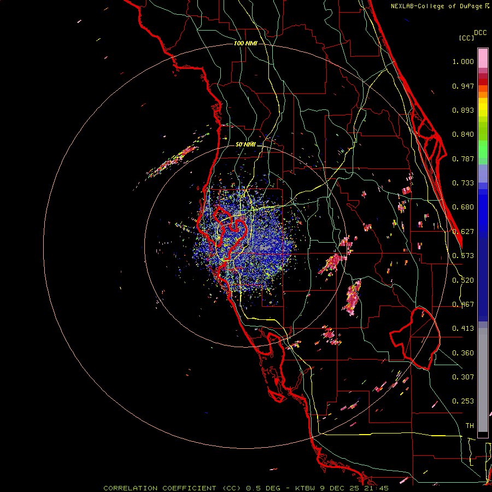This screenshot has width=492, height=492.
Task: Click the pink top segment of the color bar
Action: click(483, 58)
